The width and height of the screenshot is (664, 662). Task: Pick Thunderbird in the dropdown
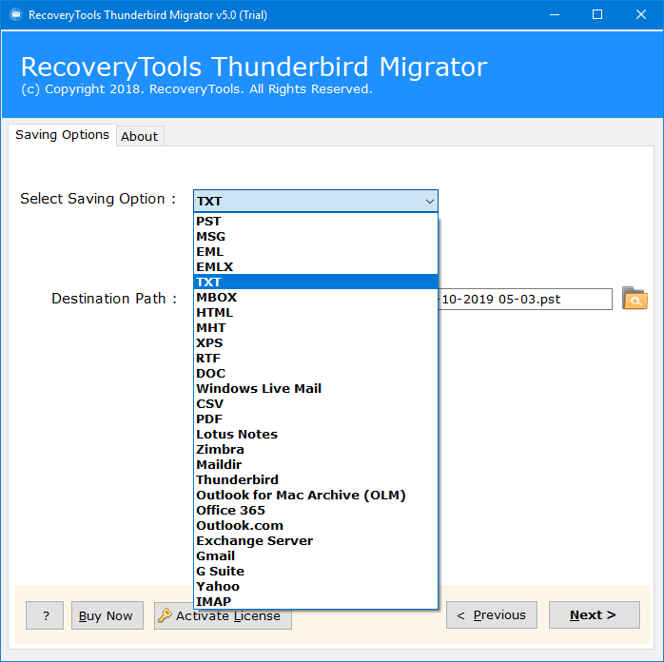tap(316, 480)
